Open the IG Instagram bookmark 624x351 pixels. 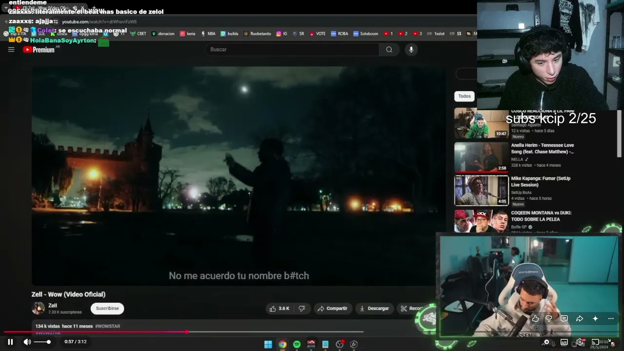click(282, 34)
